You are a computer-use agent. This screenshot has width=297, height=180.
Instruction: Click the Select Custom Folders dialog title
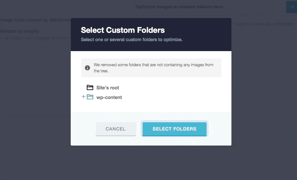click(122, 30)
